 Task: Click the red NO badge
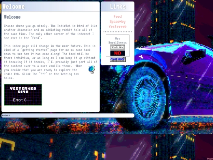[x=118, y=53]
